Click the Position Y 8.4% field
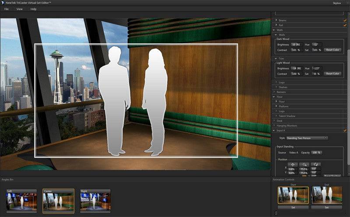 pyautogui.click(x=292, y=173)
